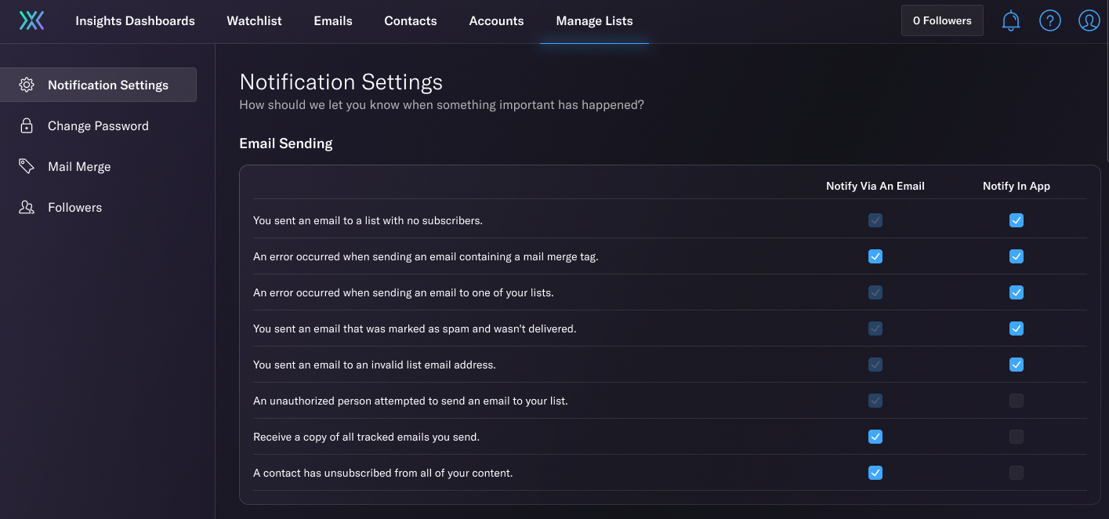The height and width of the screenshot is (519, 1109).
Task: Click the app logo icon
Action: coord(31,21)
